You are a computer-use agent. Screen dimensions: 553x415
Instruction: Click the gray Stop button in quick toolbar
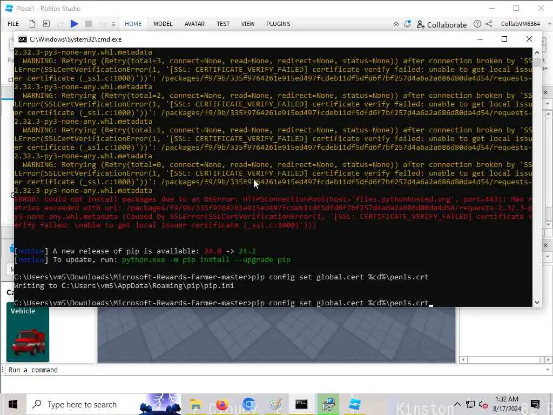(x=89, y=24)
